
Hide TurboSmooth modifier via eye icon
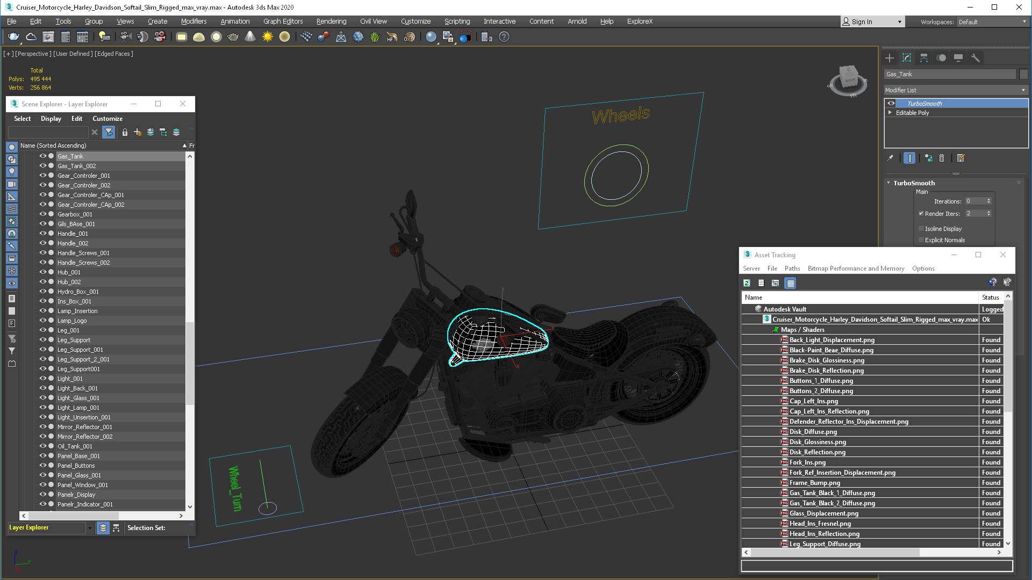point(891,104)
